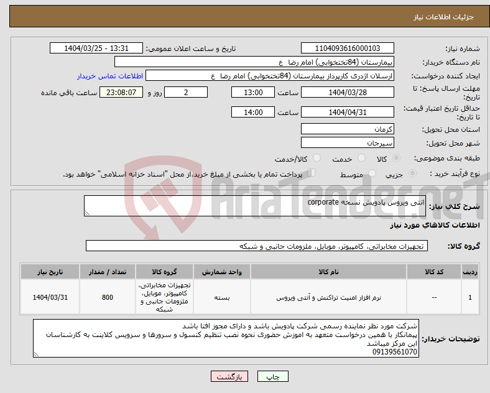This screenshot has height=393, width=490.
Task: Click the ایجاد کننده درخواست field
Action: pyautogui.click(x=270, y=76)
